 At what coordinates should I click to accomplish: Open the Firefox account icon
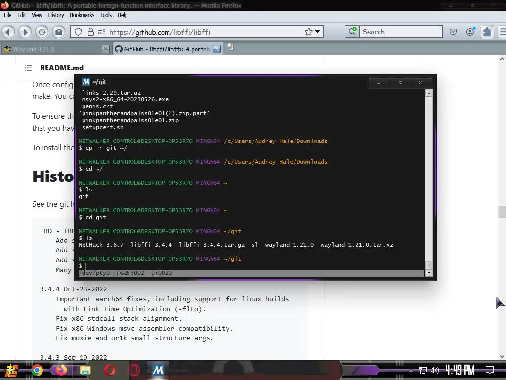click(x=470, y=31)
